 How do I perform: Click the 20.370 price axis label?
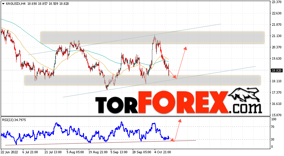pyautogui.click(x=276, y=47)
